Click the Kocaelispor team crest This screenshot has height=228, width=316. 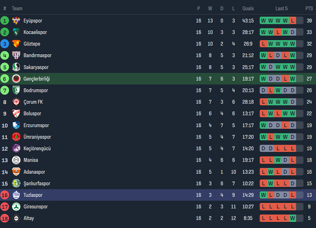[16, 32]
